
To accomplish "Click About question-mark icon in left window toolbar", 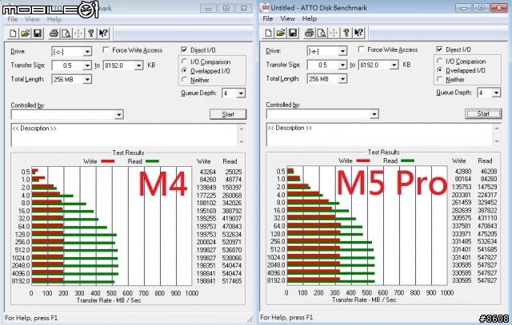I will pyautogui.click(x=91, y=34).
